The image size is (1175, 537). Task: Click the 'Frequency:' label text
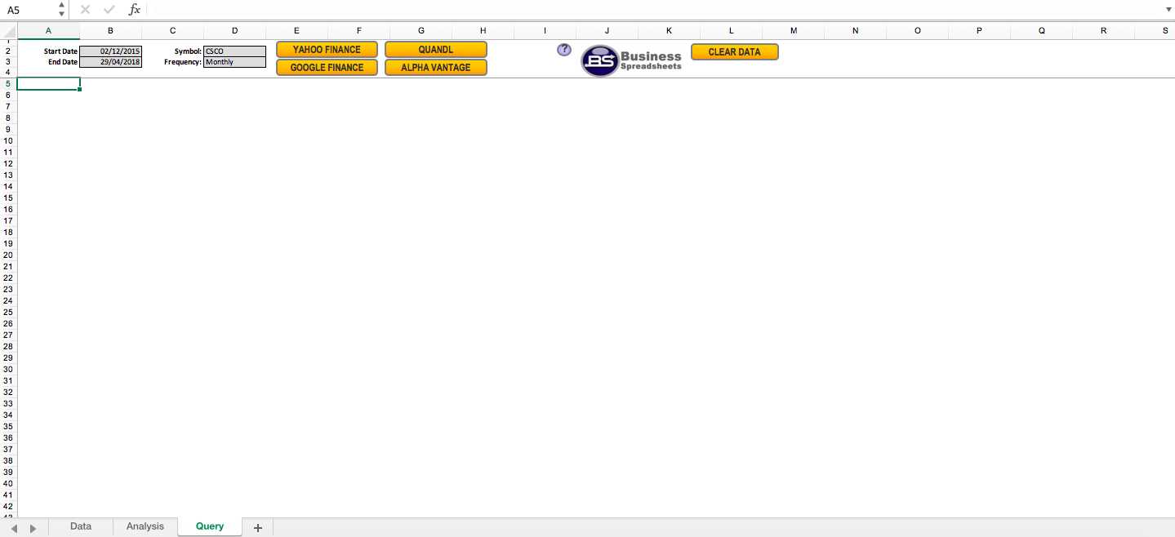pyautogui.click(x=183, y=62)
